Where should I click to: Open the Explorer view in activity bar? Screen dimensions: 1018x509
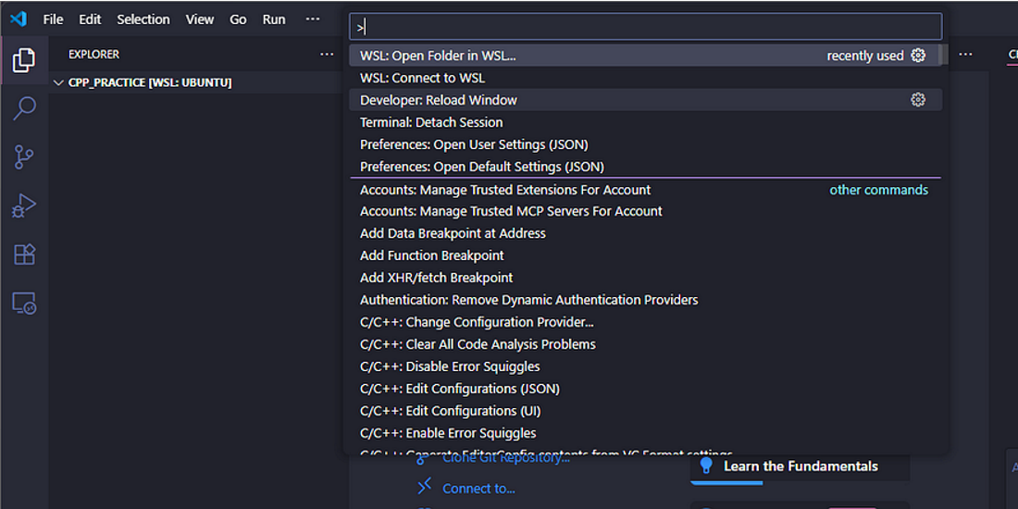[x=24, y=60]
